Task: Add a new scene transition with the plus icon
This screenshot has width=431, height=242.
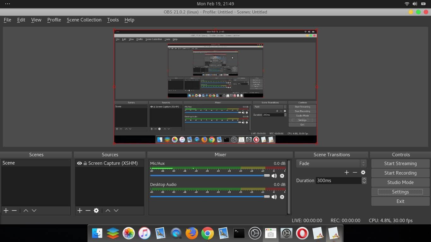Action: pos(346,172)
